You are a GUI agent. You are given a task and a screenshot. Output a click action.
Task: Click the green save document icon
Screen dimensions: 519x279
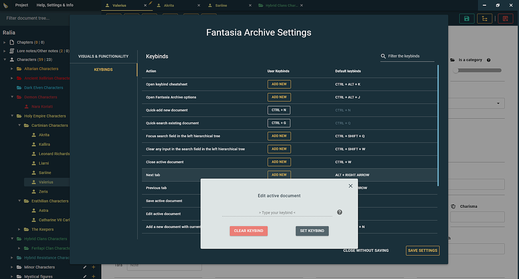(x=467, y=19)
